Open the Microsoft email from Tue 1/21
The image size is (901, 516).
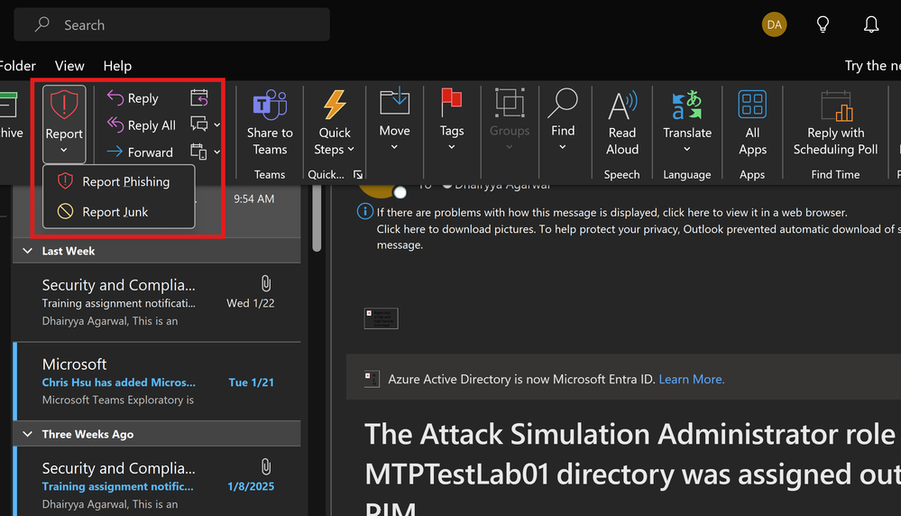(x=157, y=382)
